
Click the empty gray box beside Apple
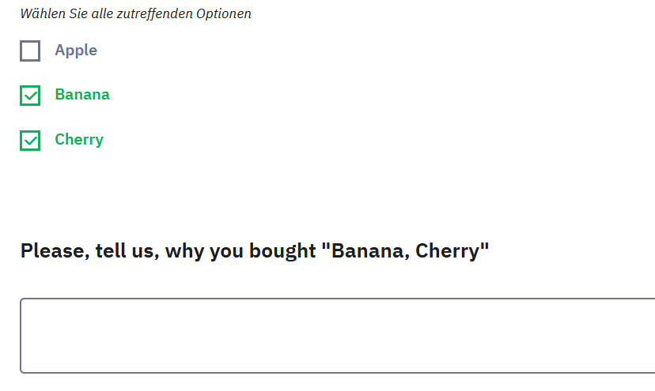[x=30, y=51]
